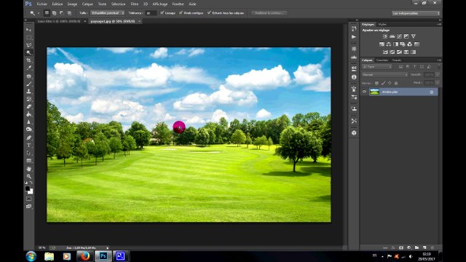Add a Levels adjustment layer
Viewport: 466px width, 262px height.
[x=392, y=36]
